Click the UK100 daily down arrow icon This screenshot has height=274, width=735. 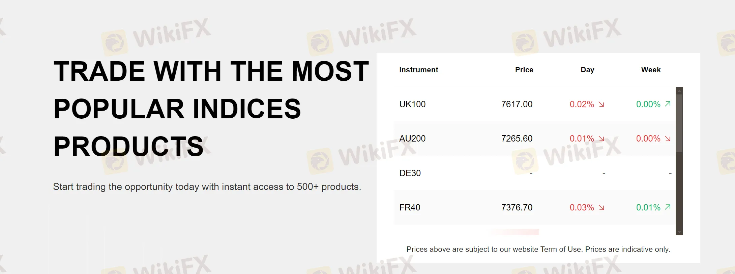pyautogui.click(x=601, y=104)
